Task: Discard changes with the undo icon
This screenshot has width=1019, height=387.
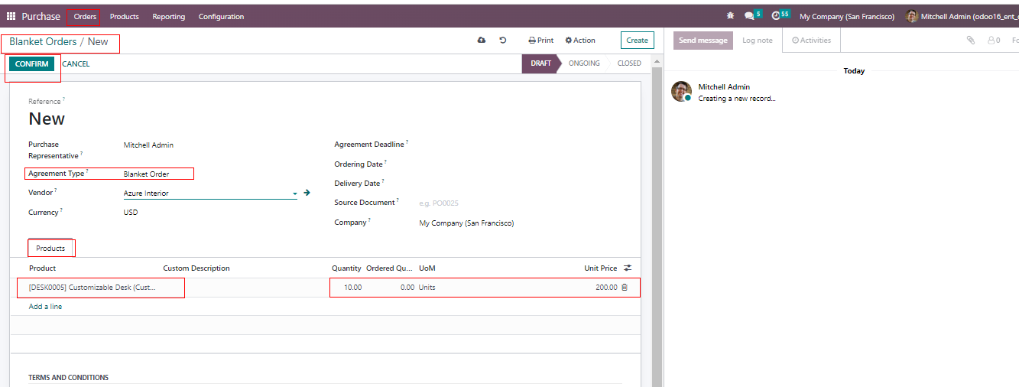Action: pos(503,41)
